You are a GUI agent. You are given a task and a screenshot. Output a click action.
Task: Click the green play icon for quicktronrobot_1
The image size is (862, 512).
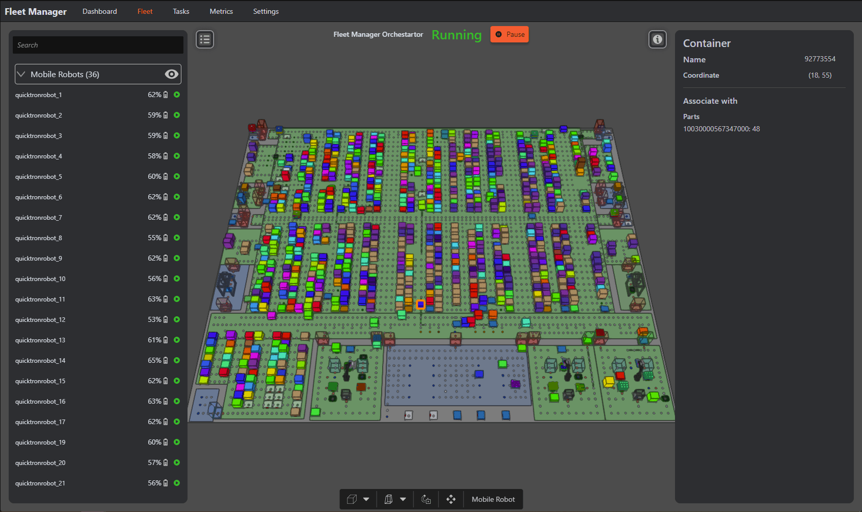(x=177, y=95)
